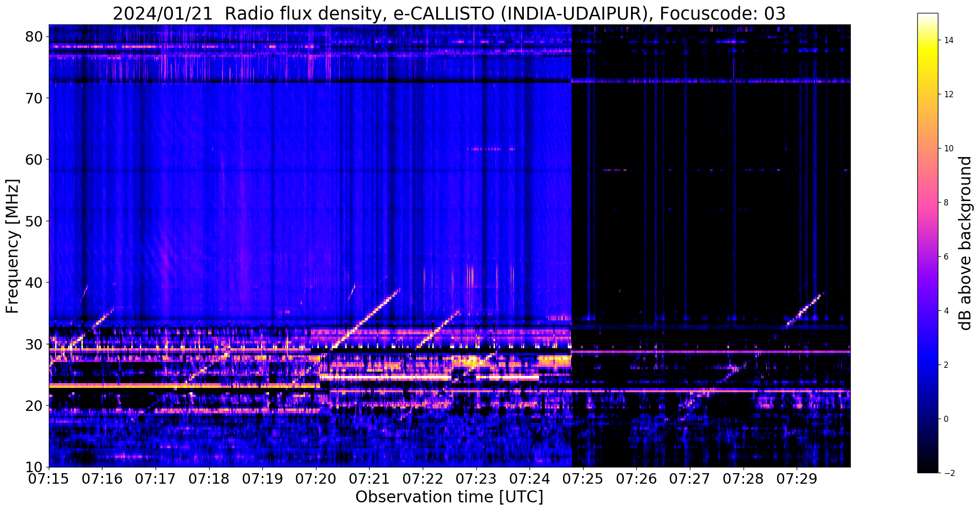This screenshot has width=980, height=511.
Task: Click the 07:19 time tick label
Action: 262,479
